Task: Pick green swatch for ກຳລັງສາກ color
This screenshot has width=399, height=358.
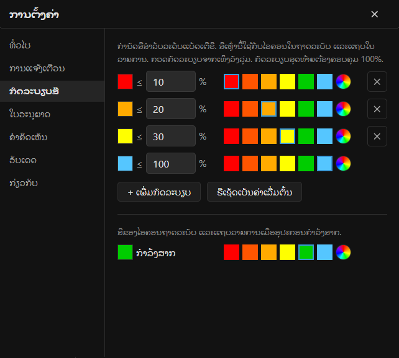Action: 306,253
